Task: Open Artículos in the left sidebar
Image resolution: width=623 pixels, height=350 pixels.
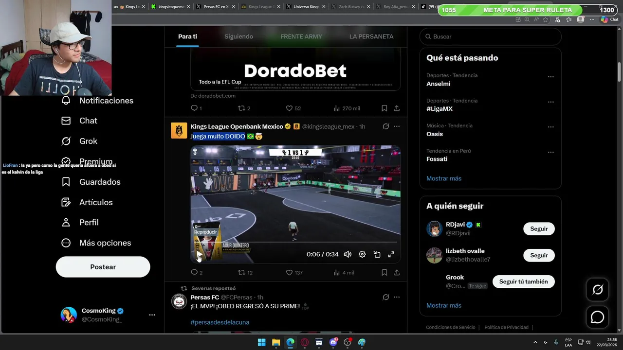Action: (x=87, y=202)
